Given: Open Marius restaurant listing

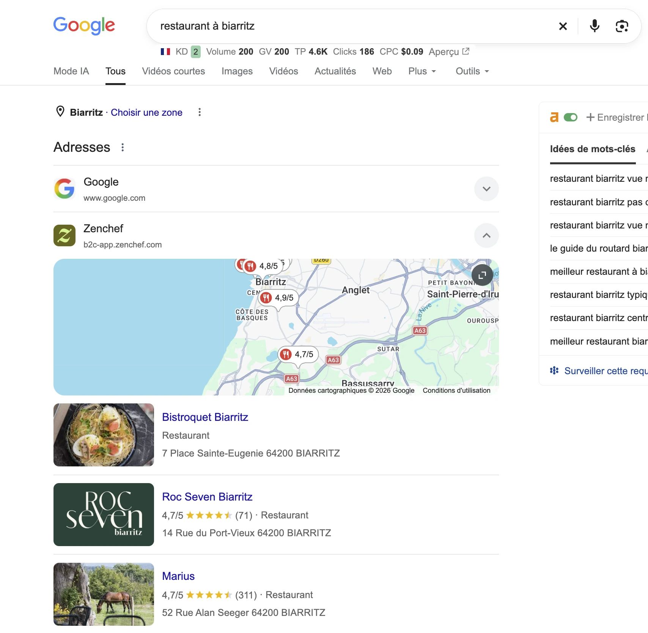Looking at the screenshot, I should 178,576.
